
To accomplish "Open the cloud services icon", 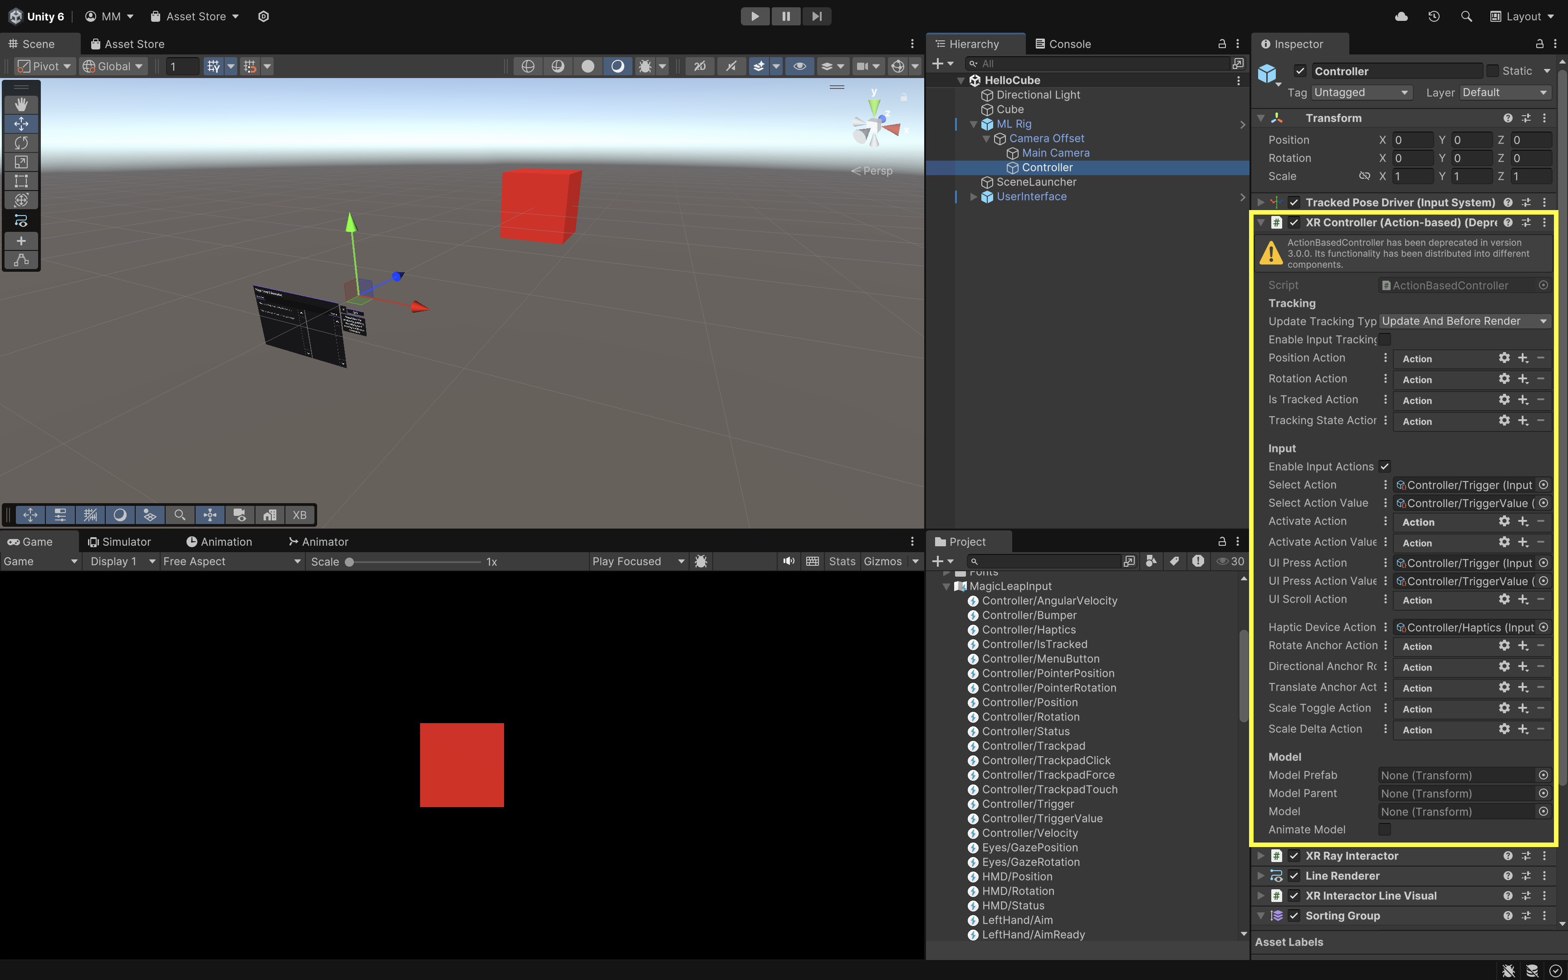I will click(x=1401, y=16).
